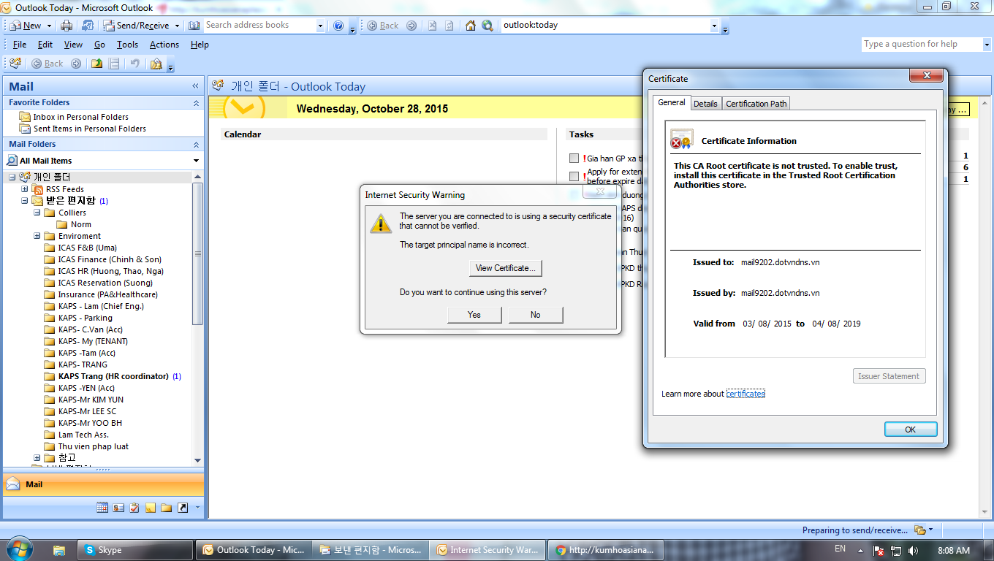Image resolution: width=994 pixels, height=561 pixels.
Task: Click No in Internet Security Warning
Action: point(536,315)
